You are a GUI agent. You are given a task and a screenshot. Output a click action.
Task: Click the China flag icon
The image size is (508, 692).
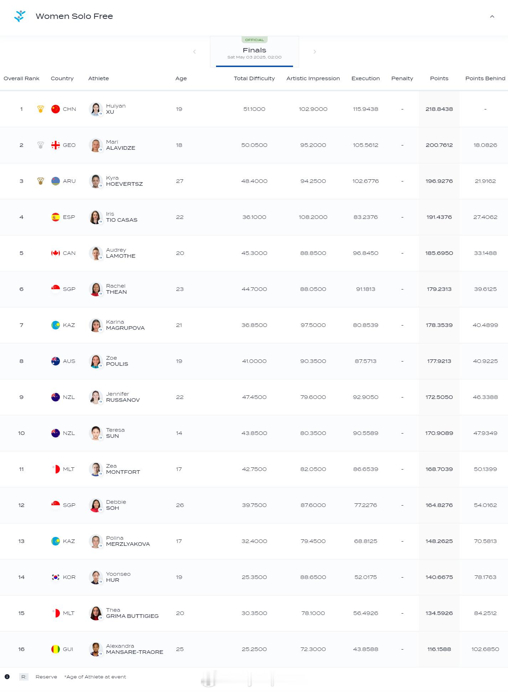(56, 109)
